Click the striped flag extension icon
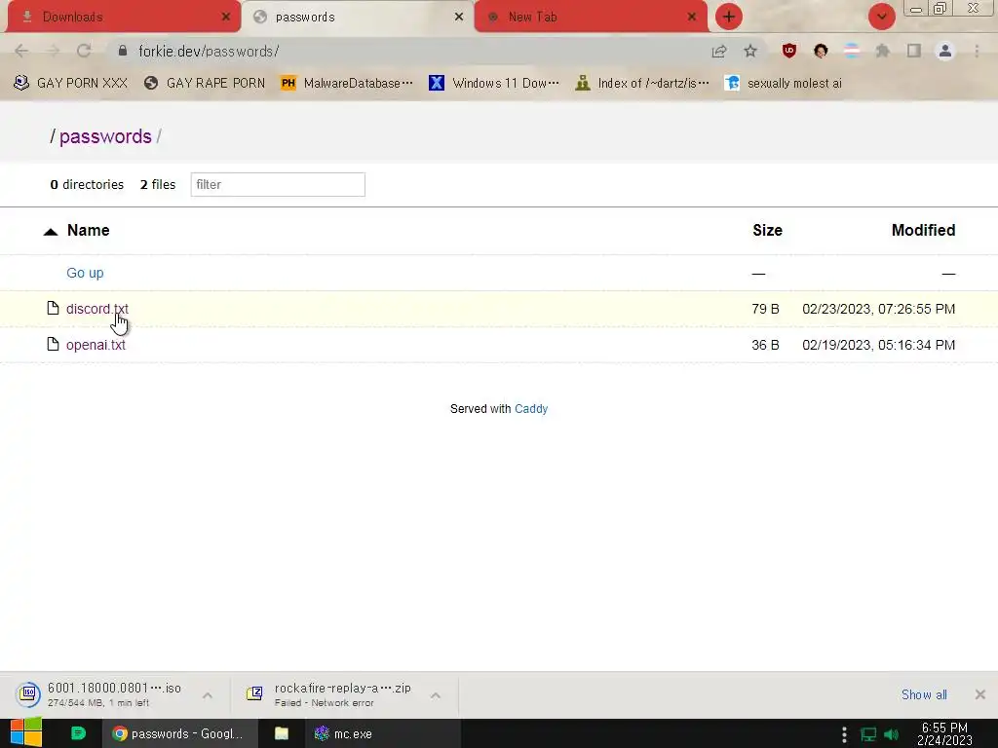The width and height of the screenshot is (998, 748). coord(852,51)
